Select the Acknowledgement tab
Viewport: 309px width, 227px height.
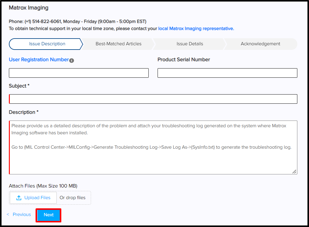coord(260,44)
